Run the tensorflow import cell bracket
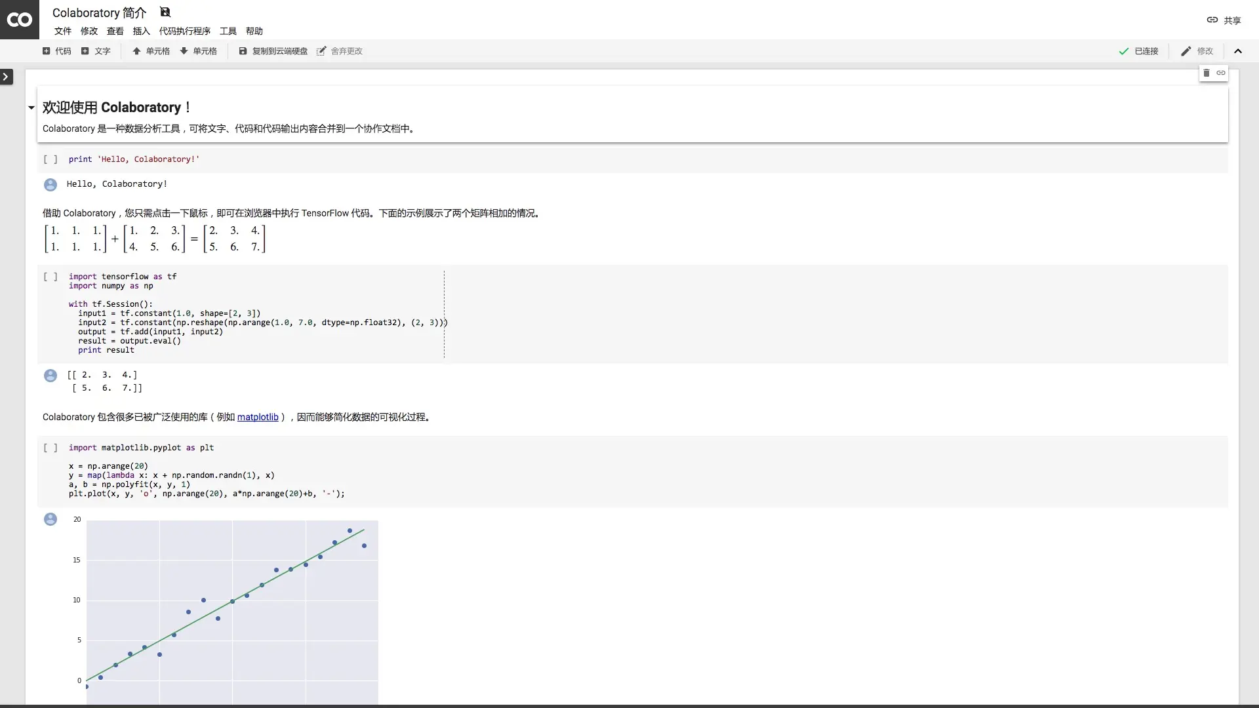1259x708 pixels. pos(50,277)
